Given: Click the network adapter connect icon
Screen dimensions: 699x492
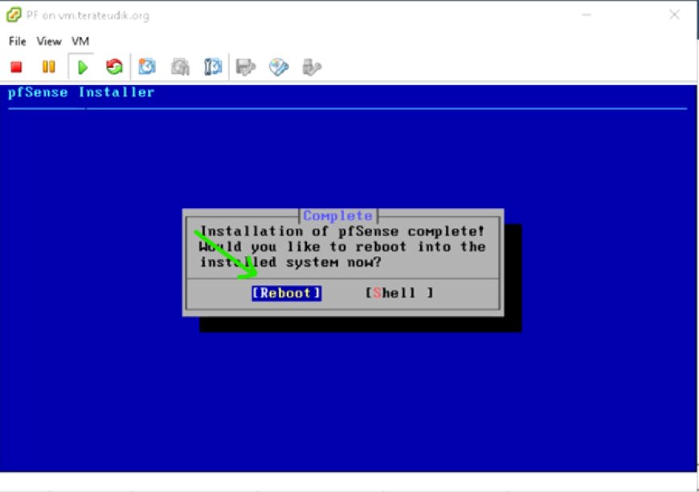Looking at the screenshot, I should click(311, 67).
